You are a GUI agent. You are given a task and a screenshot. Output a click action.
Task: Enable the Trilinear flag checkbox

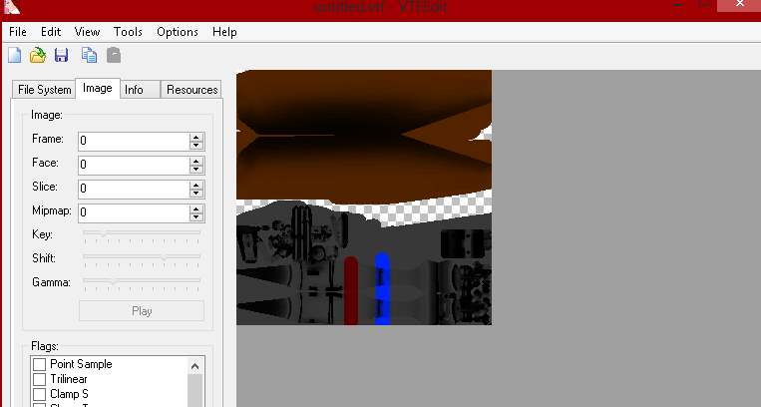40,379
